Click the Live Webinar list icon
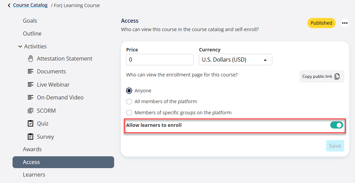Screen dimensions: 355x183 (x=30, y=85)
